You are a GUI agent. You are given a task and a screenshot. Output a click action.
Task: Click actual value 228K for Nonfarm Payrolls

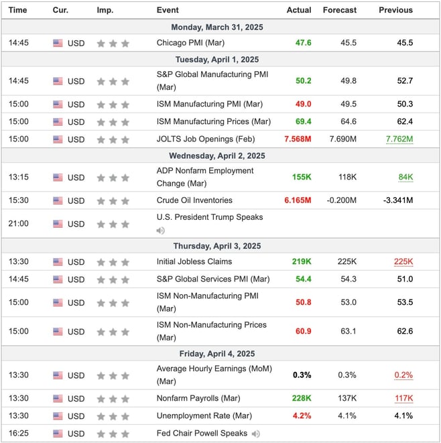(x=302, y=398)
